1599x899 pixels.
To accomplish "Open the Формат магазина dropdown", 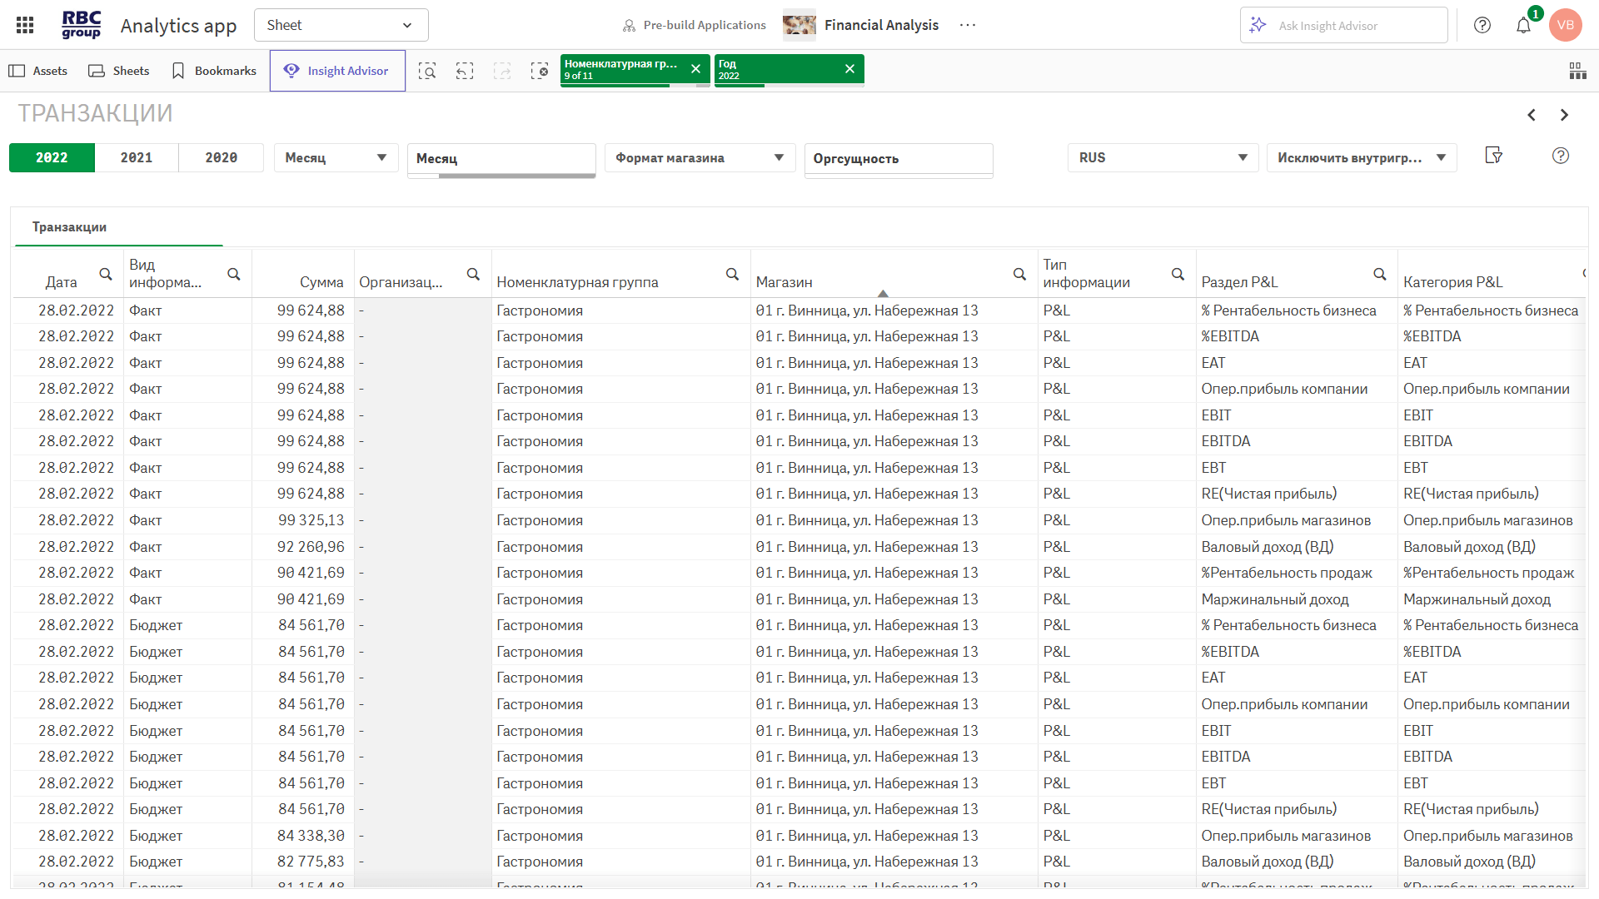I will [700, 158].
